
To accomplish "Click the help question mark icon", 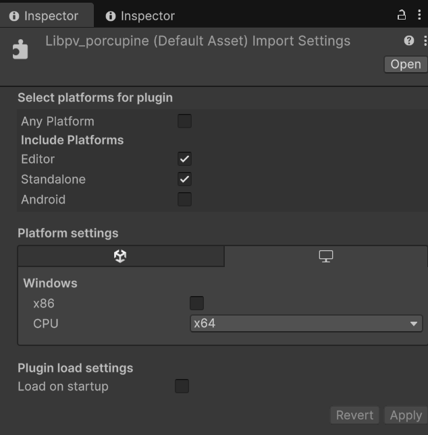I will [x=408, y=41].
